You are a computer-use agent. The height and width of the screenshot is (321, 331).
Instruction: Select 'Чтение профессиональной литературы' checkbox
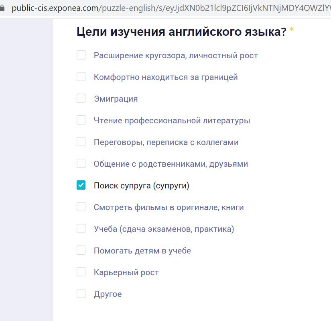click(x=81, y=120)
